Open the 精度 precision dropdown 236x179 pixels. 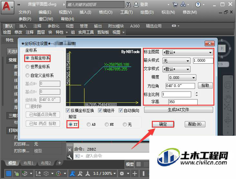(x=182, y=78)
